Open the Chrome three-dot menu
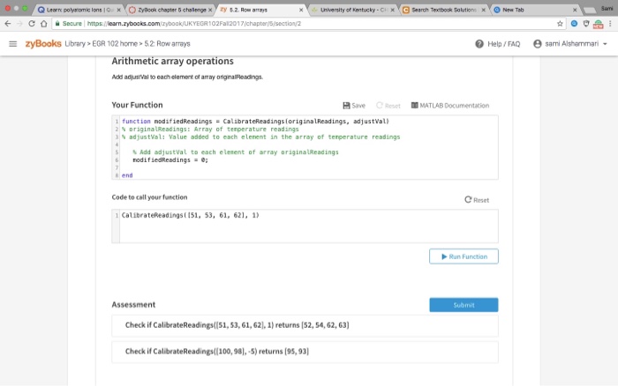The height and width of the screenshot is (386, 618). [611, 24]
